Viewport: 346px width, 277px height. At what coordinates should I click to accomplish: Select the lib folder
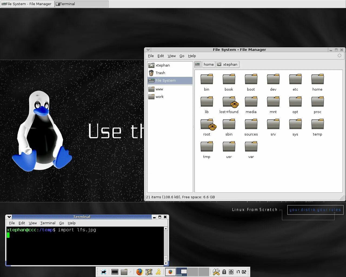coord(207,105)
